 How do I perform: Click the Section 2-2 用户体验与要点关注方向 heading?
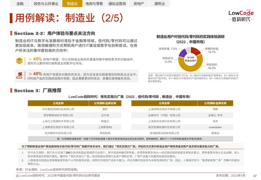54,33
